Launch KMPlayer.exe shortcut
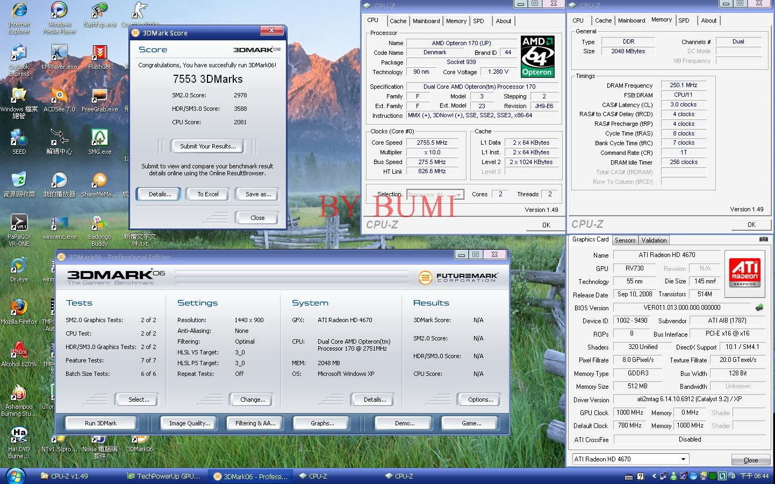Screen dimensions: 775x484 click(x=59, y=57)
